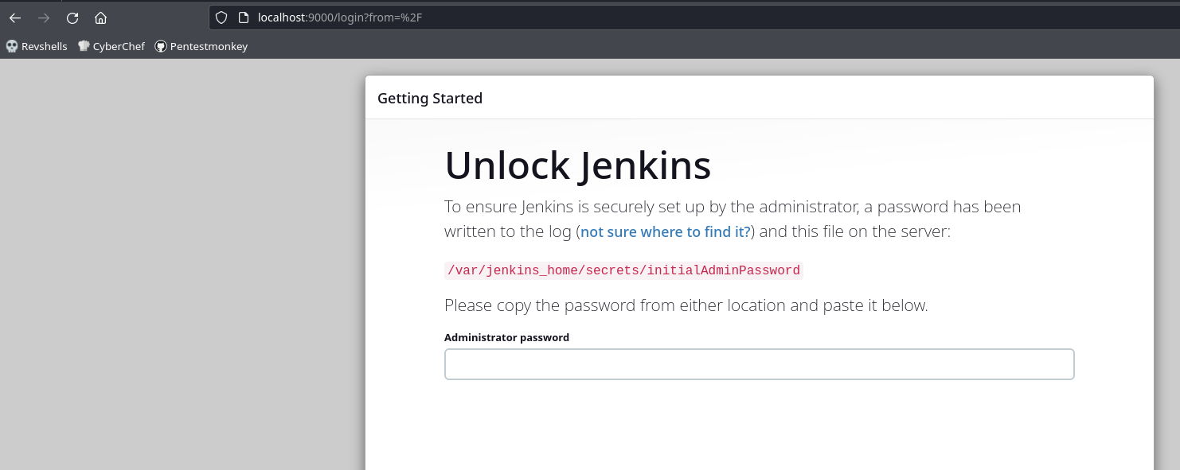Image resolution: width=1180 pixels, height=470 pixels.
Task: Select the 'Getting Started' dialog header
Action: point(430,99)
